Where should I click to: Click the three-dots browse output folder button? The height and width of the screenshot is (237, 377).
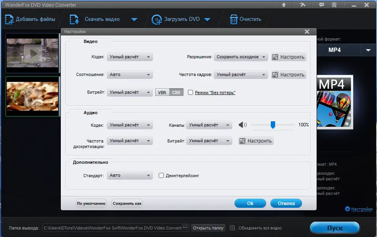(185, 228)
